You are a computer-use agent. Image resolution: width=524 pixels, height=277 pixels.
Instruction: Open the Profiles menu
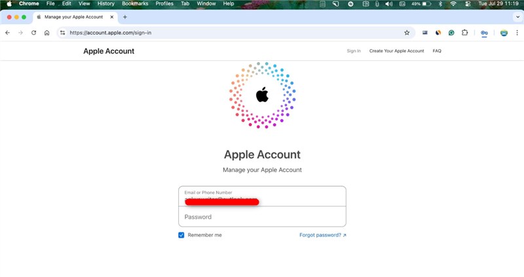click(x=164, y=4)
